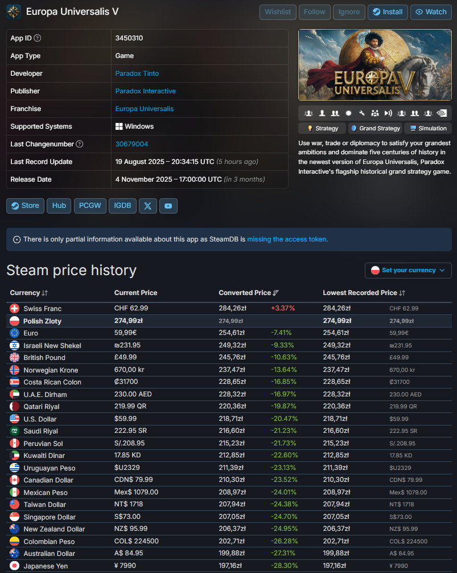
Task: Click the Ignore button
Action: click(349, 12)
